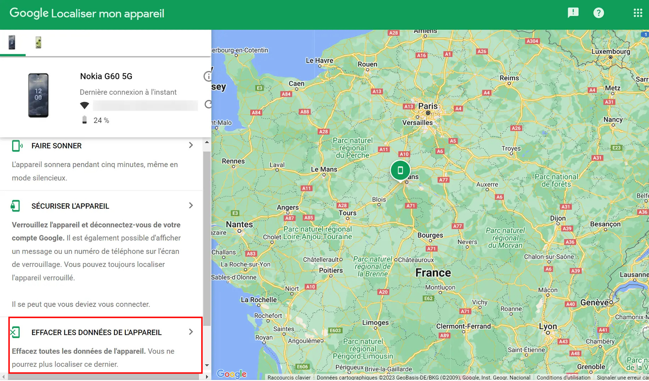Click the Clermont-Ferrand label on map
649x381 pixels.
coord(463,326)
